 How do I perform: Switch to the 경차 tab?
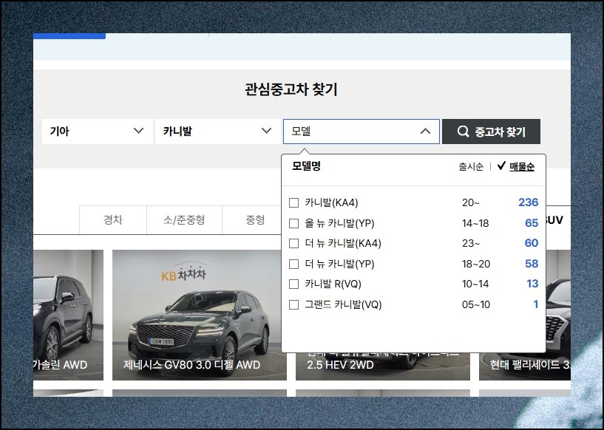(113, 220)
